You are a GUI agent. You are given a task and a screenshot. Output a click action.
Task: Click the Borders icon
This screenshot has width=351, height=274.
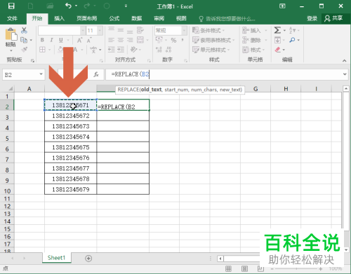pyautogui.click(x=42, y=50)
